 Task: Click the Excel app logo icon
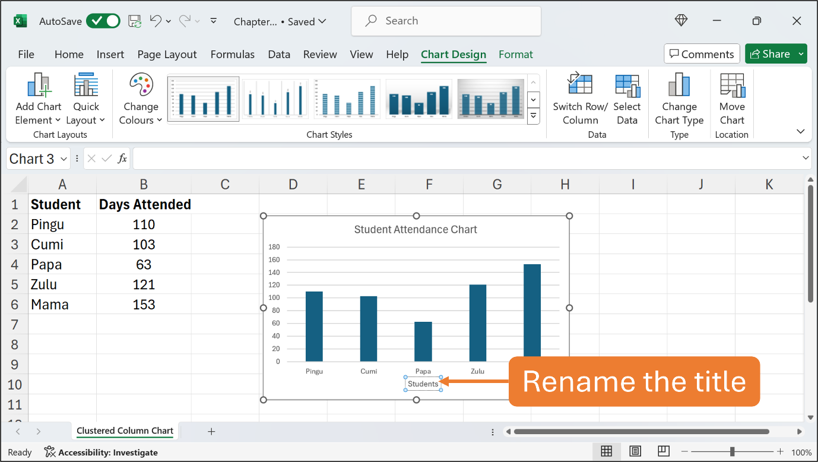click(x=21, y=21)
